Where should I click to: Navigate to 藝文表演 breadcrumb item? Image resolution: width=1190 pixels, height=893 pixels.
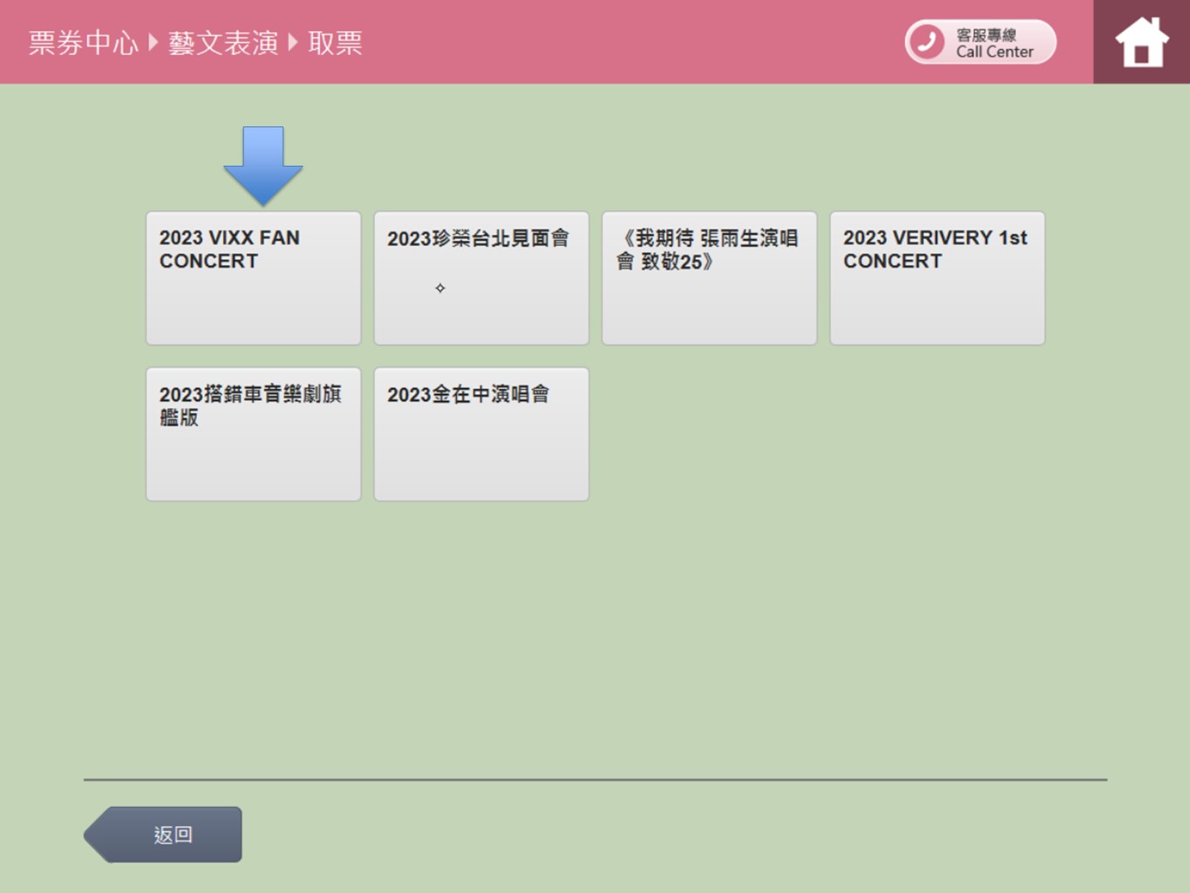pyautogui.click(x=223, y=43)
